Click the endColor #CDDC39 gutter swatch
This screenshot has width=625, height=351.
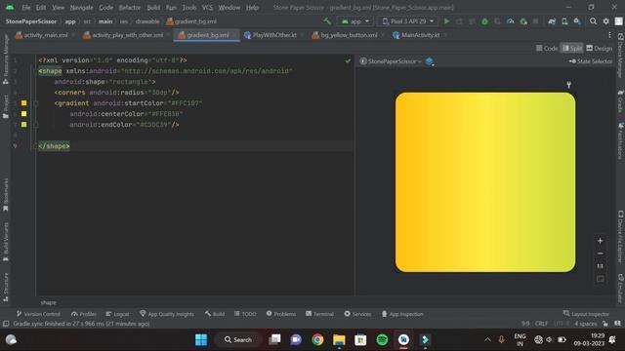coord(23,125)
